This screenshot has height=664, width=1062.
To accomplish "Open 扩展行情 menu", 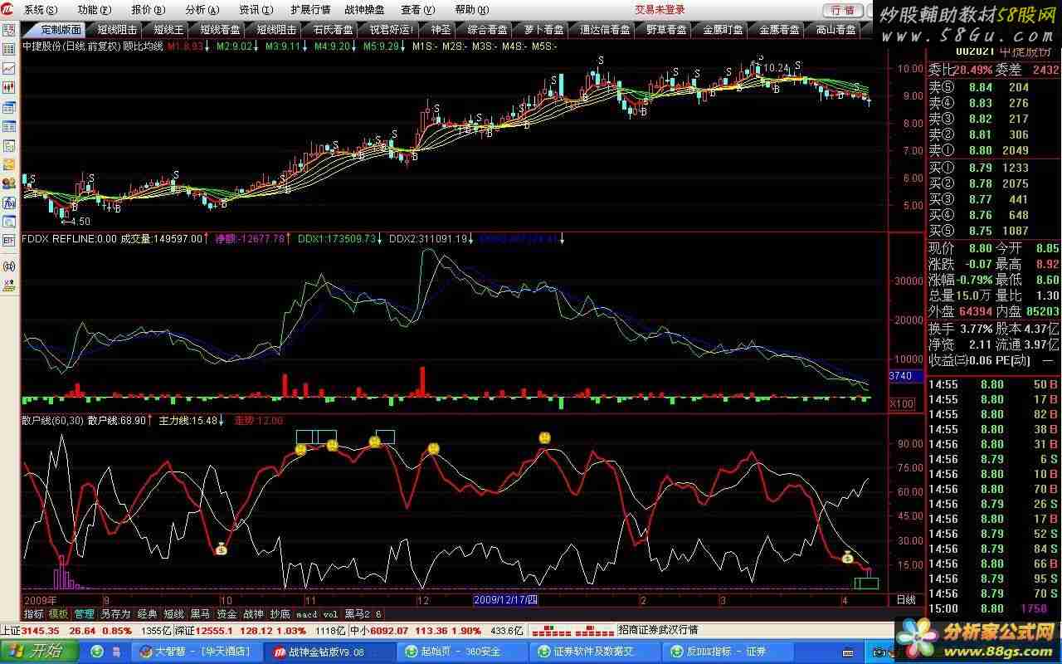I will (x=310, y=10).
